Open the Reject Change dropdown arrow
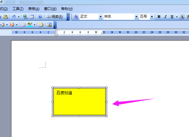The width and height of the screenshot is (189, 137). pos(17,25)
